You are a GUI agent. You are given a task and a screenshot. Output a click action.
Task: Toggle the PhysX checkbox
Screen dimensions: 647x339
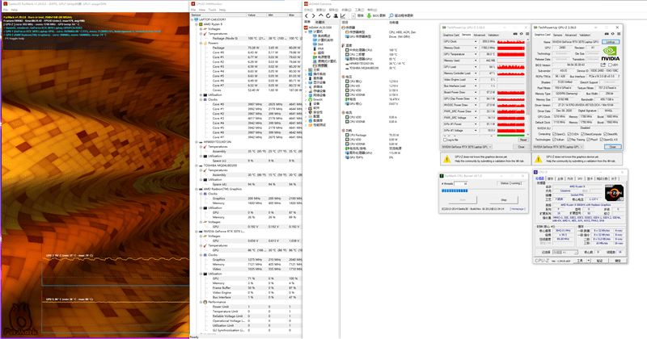[588, 140]
